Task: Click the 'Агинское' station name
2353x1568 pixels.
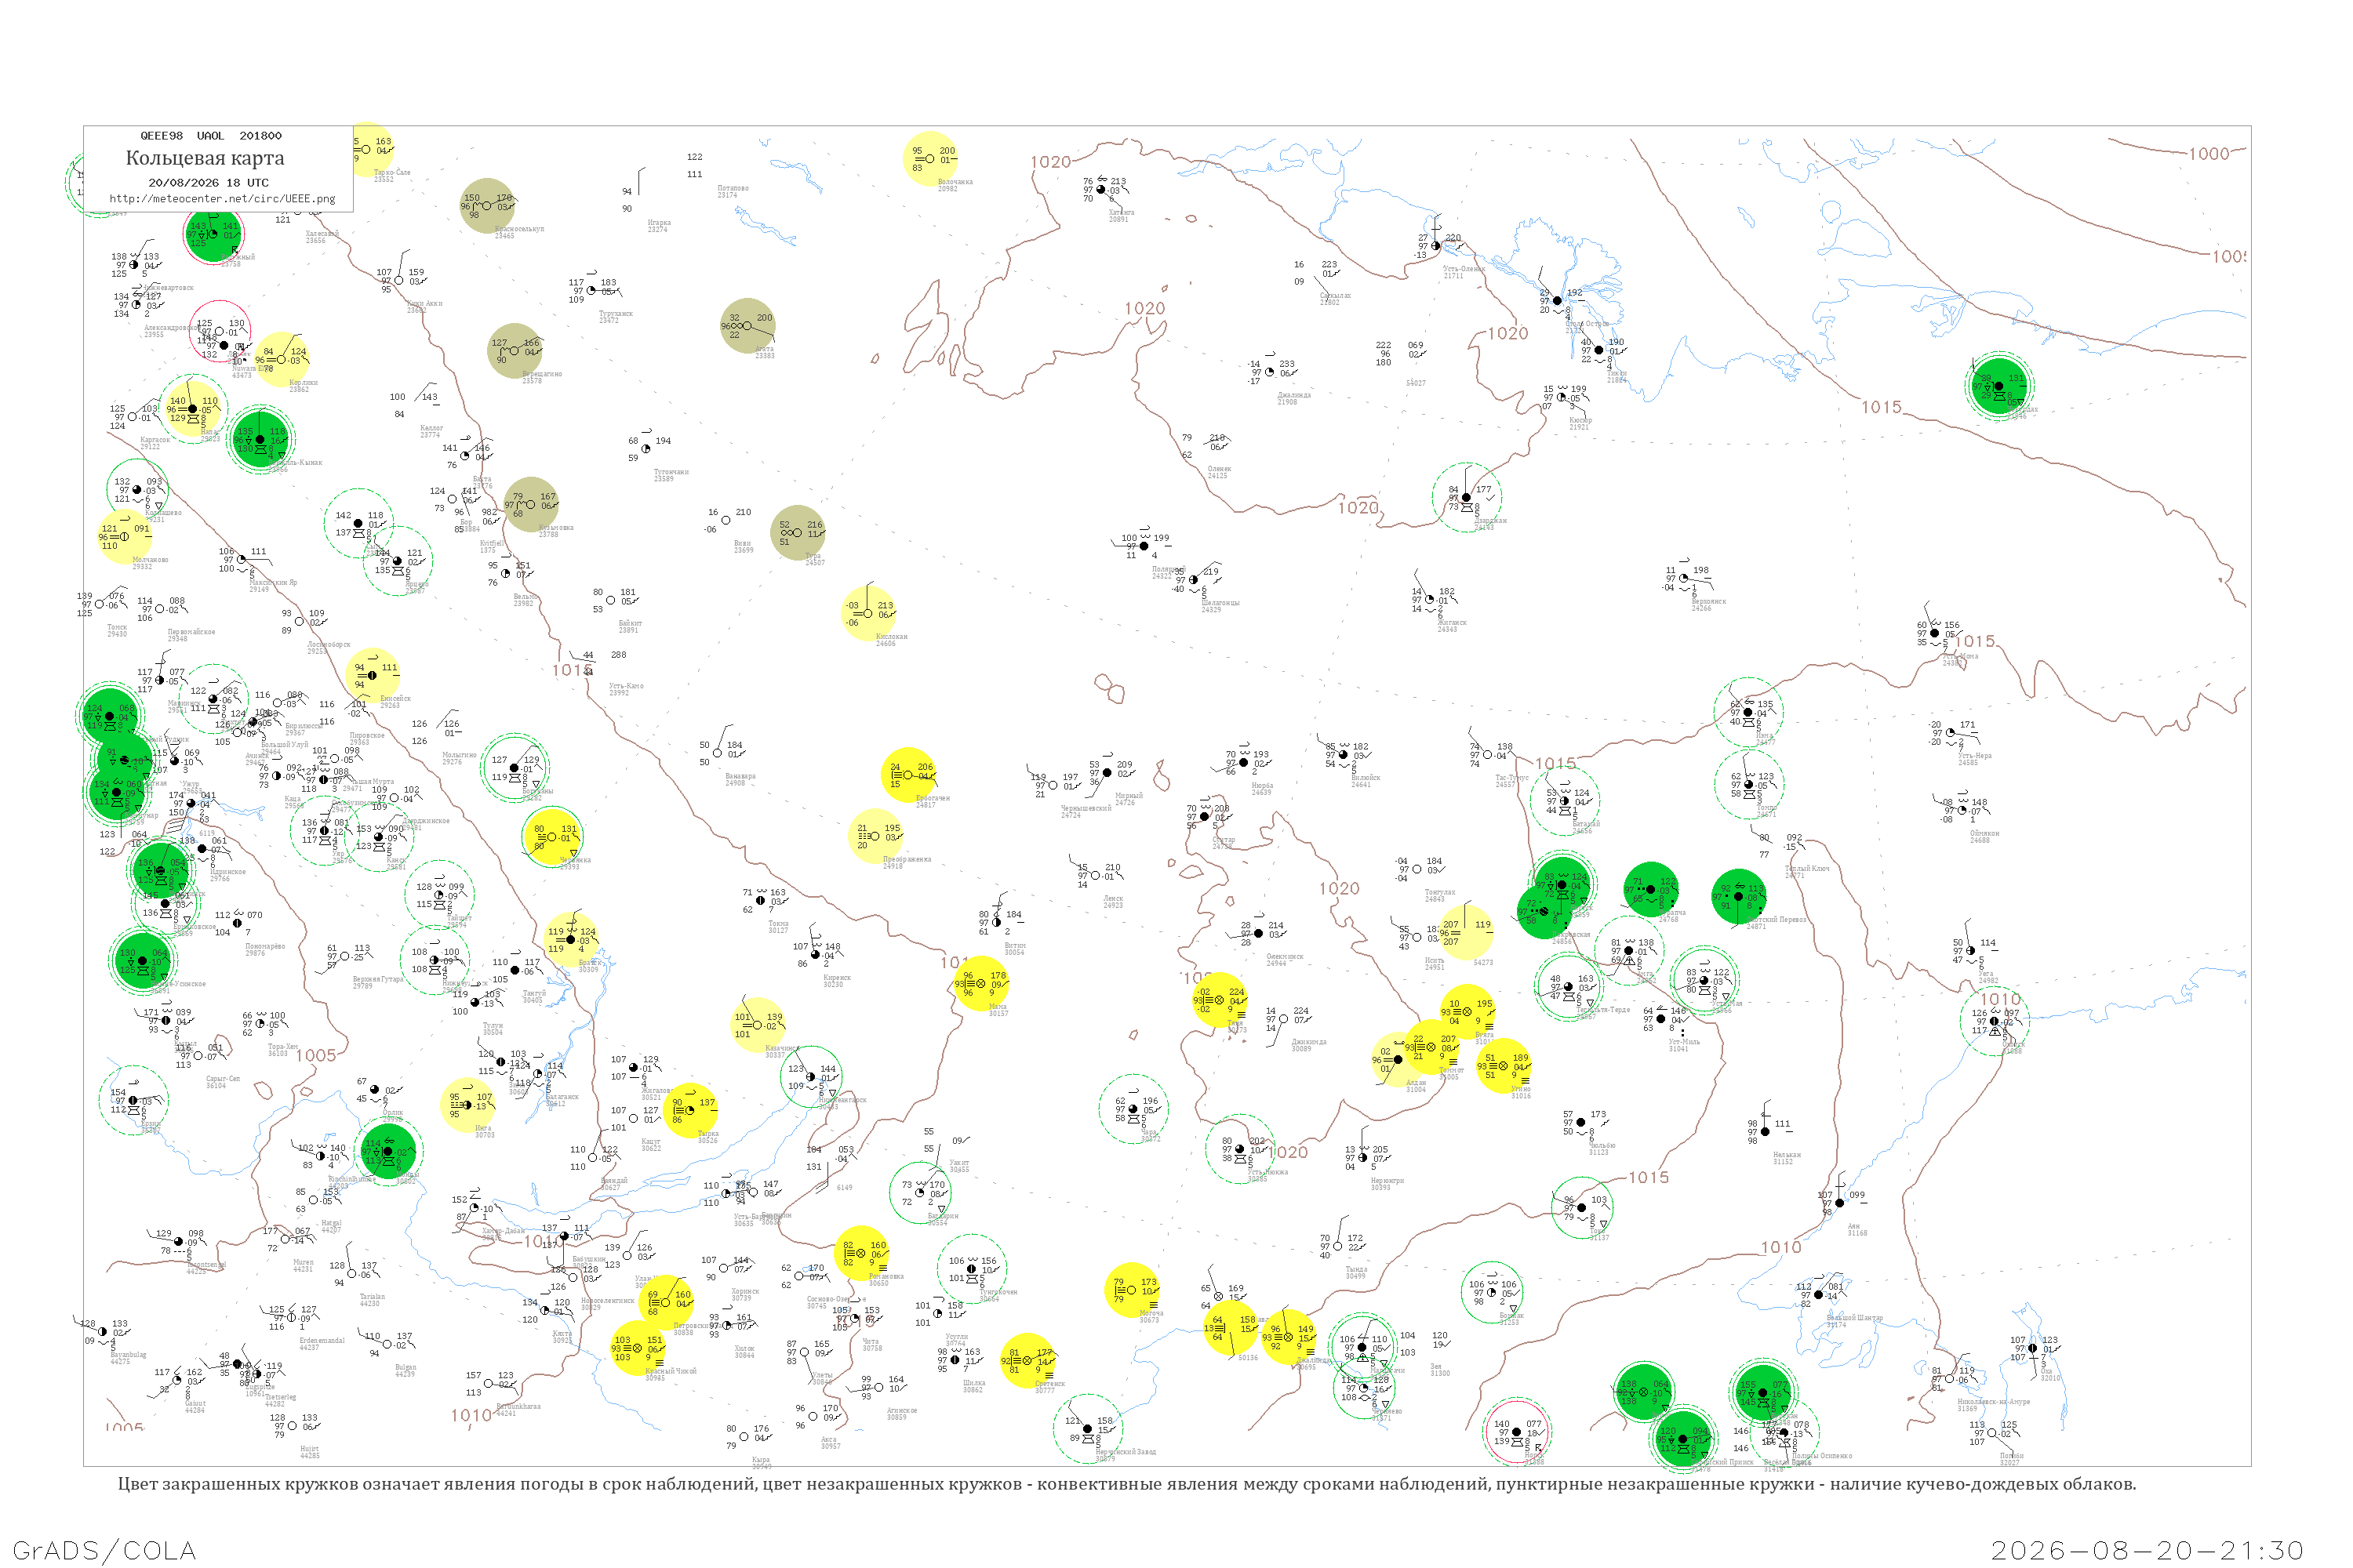Action: pos(901,1410)
